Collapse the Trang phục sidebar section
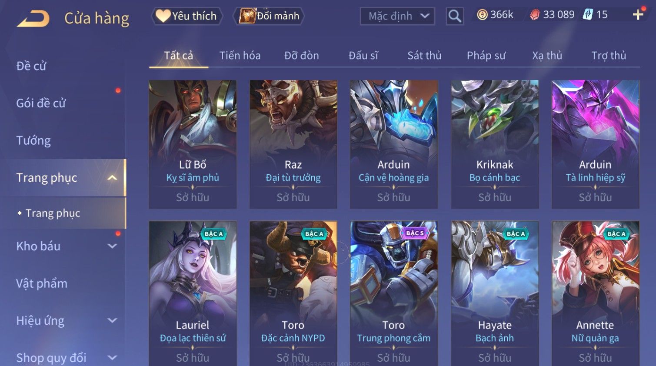 pos(112,178)
